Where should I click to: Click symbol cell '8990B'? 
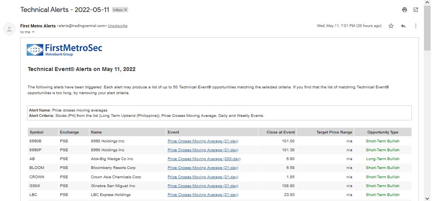tap(35, 141)
